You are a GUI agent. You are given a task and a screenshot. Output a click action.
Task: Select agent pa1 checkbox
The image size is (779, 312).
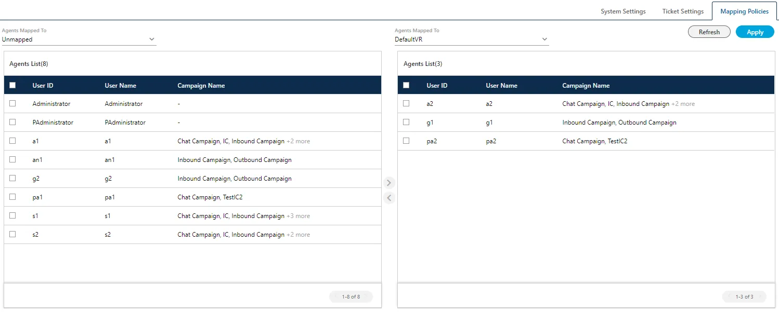coord(12,197)
